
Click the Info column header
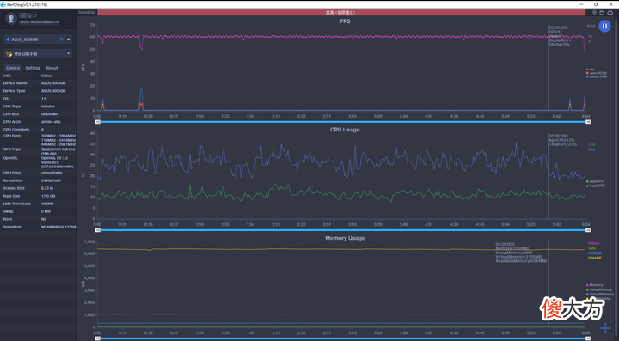7,76
